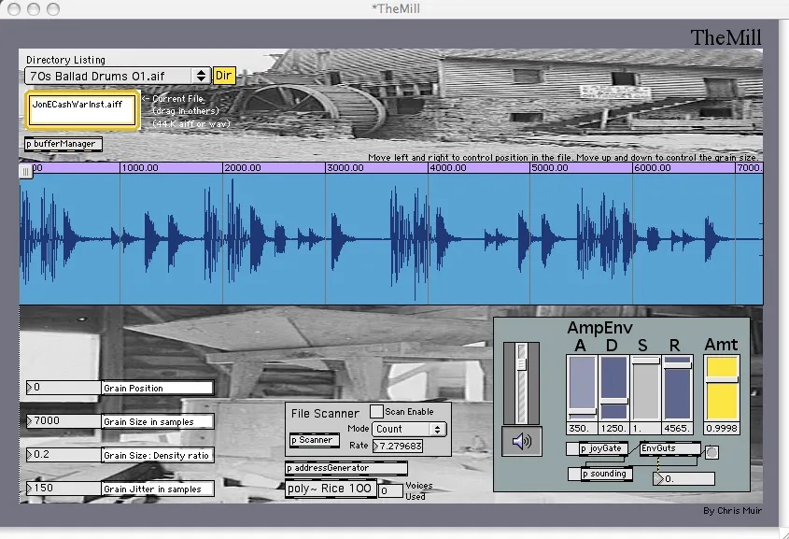This screenshot has height=539, width=789.
Task: Click the Release (R) envelope slider
Action: (677, 388)
